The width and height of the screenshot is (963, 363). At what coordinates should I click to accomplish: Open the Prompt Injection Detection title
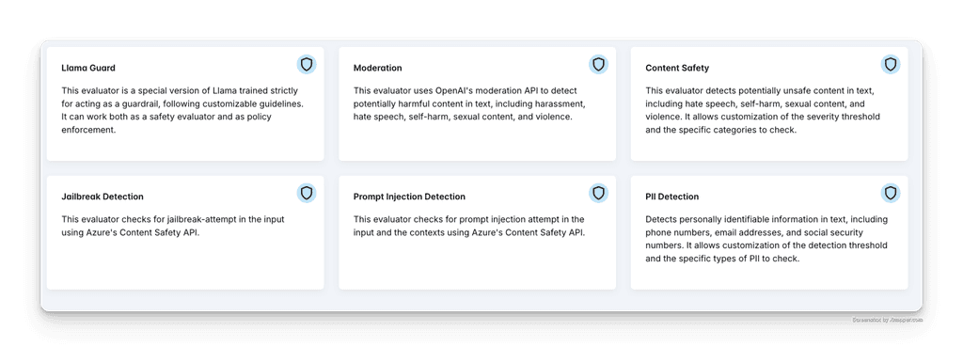tap(410, 197)
